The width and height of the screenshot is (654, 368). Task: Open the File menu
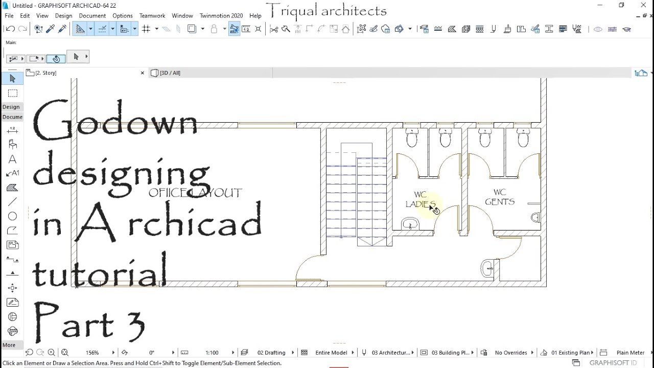(9, 16)
